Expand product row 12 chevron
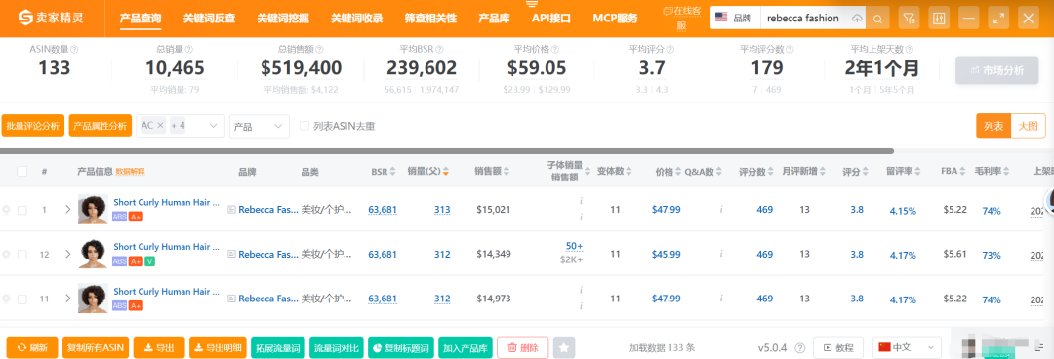This screenshot has height=359, width=1054. 68,254
